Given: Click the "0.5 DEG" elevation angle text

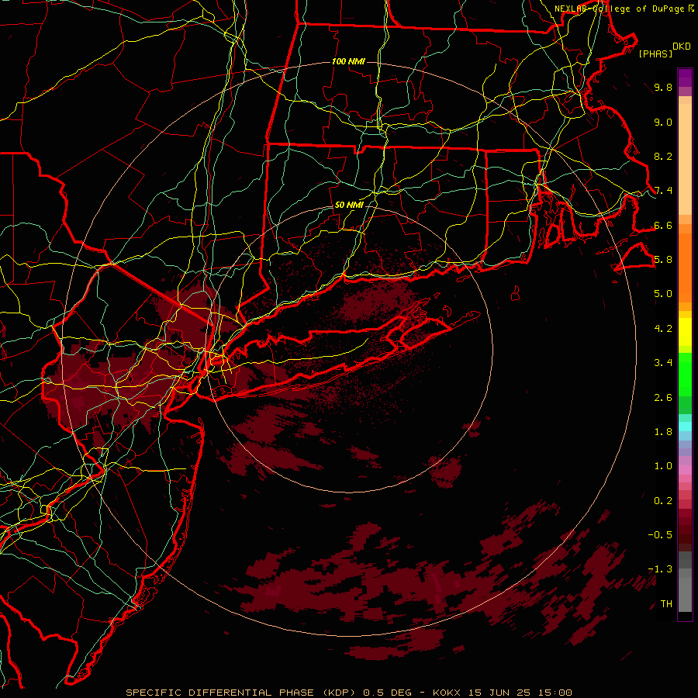Looking at the screenshot, I should (x=388, y=693).
